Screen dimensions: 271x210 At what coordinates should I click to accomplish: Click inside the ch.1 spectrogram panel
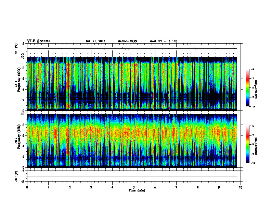(x=132, y=84)
